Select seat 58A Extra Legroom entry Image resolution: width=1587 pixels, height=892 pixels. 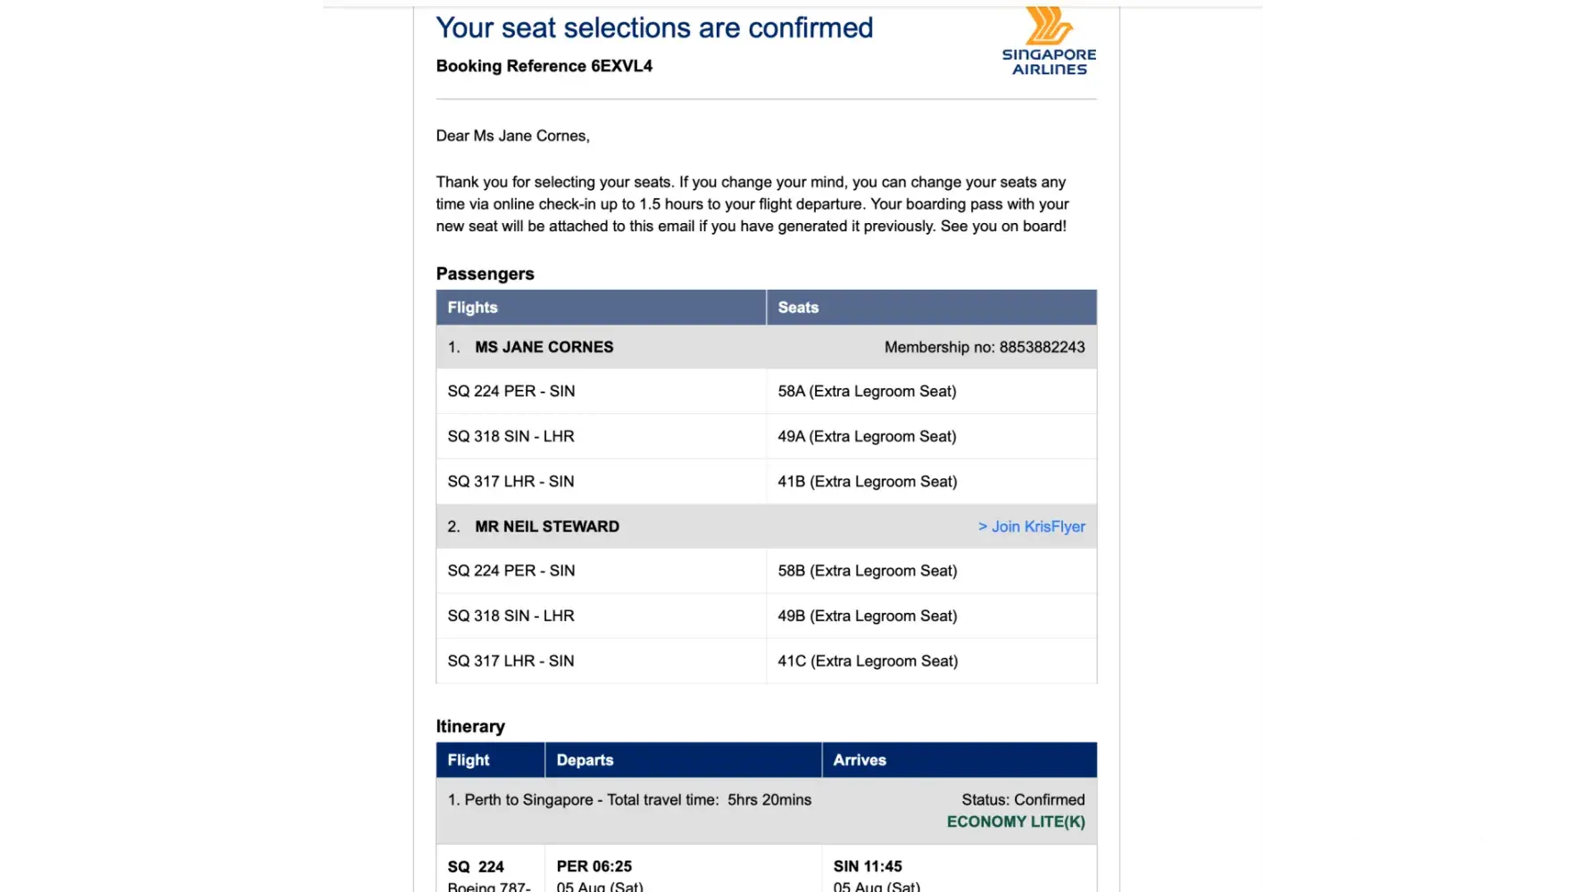[867, 392]
